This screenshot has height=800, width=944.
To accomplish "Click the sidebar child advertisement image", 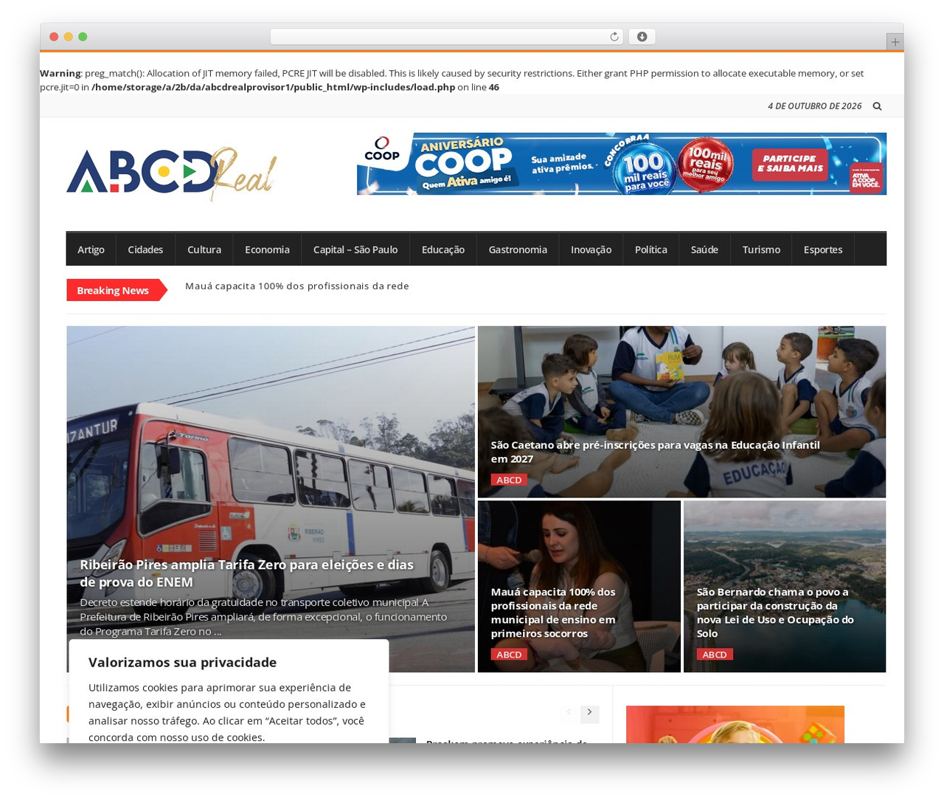I will tap(735, 725).
